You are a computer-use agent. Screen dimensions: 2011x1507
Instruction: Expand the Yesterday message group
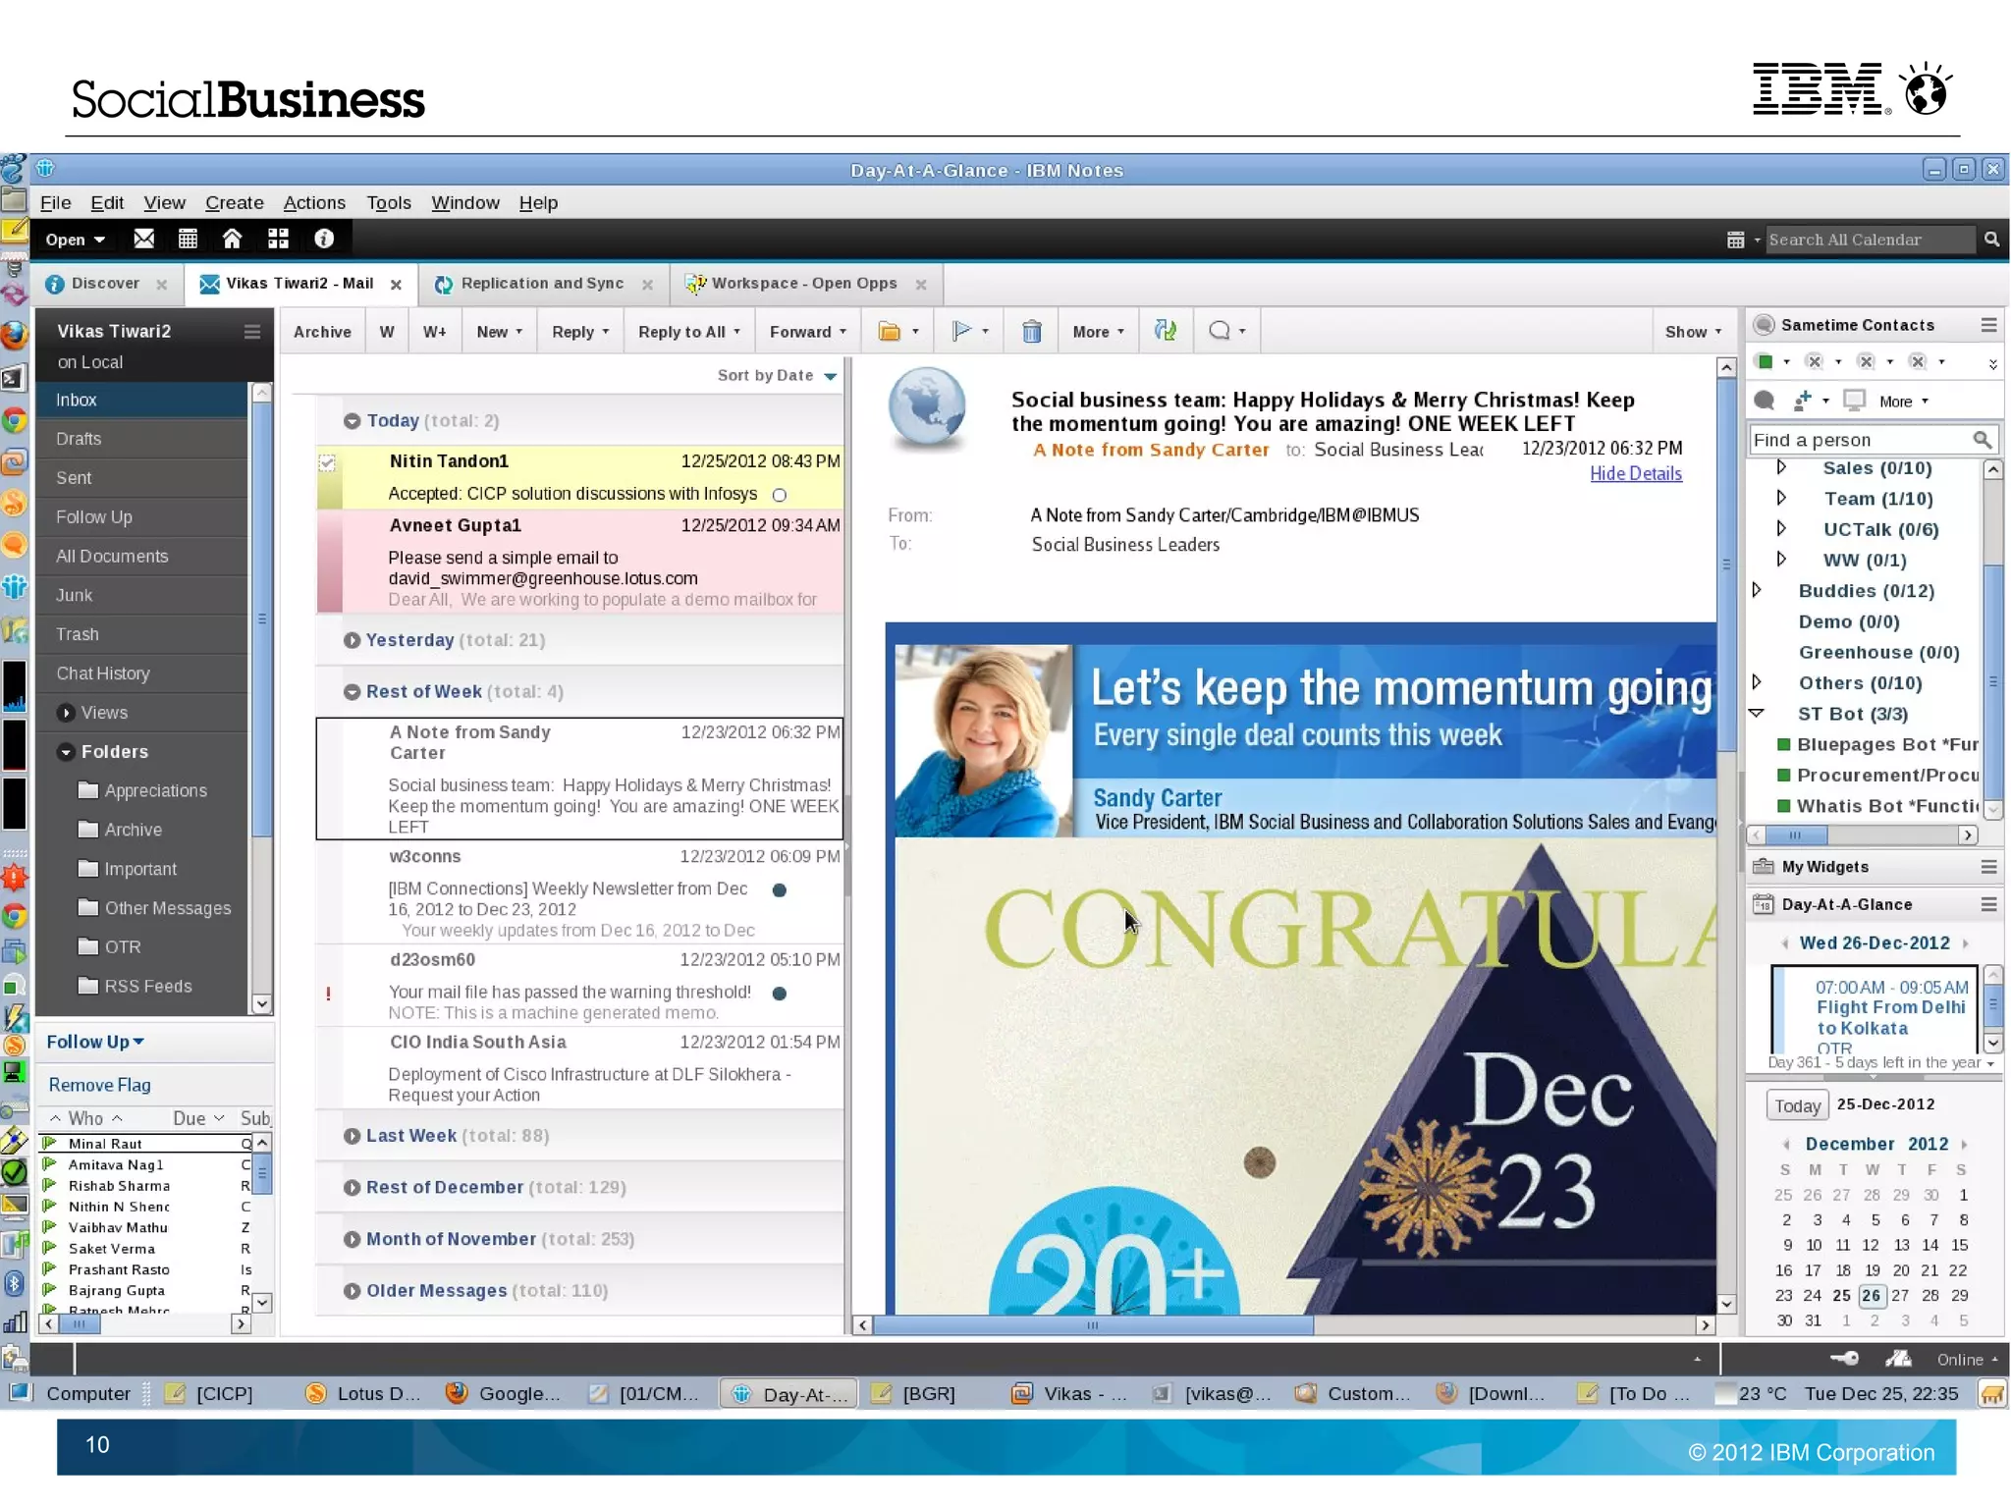352,640
